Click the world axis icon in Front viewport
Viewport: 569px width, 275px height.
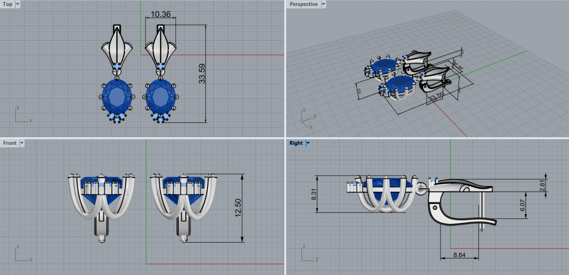tap(23, 253)
